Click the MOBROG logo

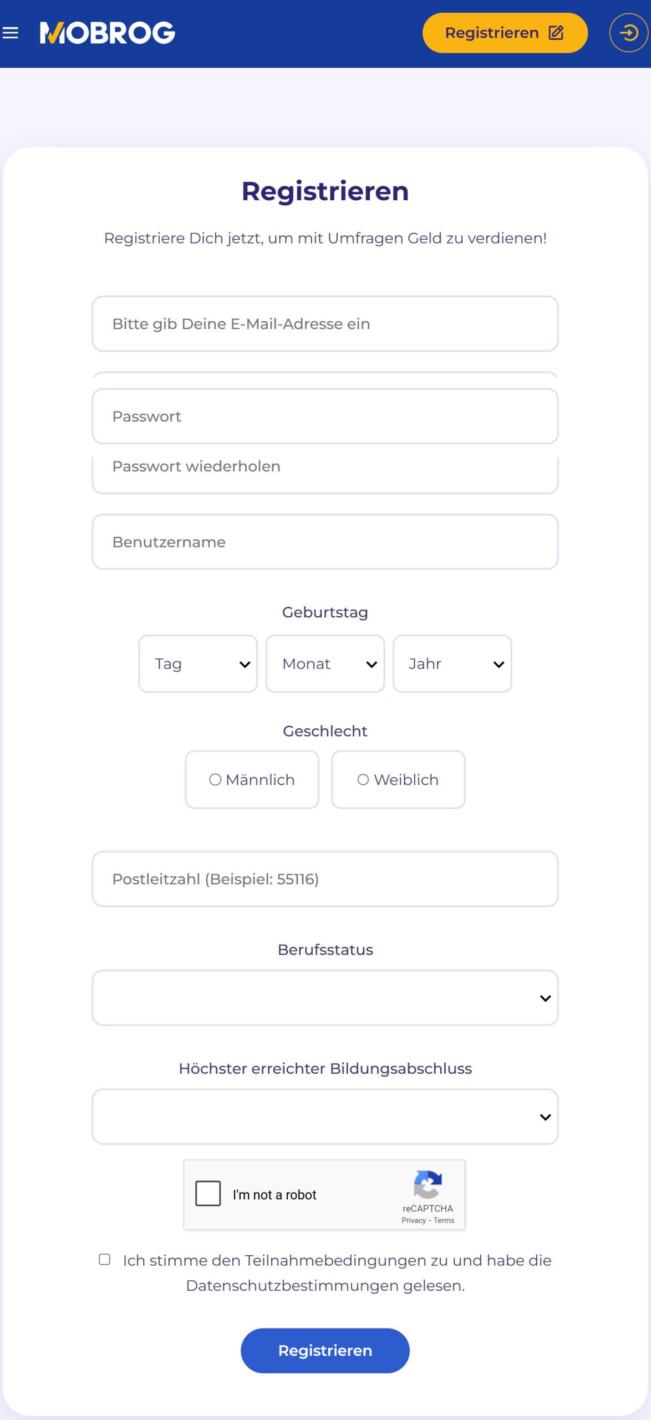click(108, 33)
